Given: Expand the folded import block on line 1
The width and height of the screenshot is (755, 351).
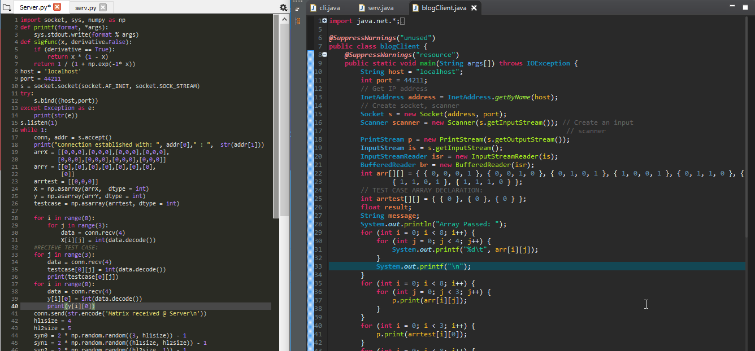Looking at the screenshot, I should [x=324, y=21].
